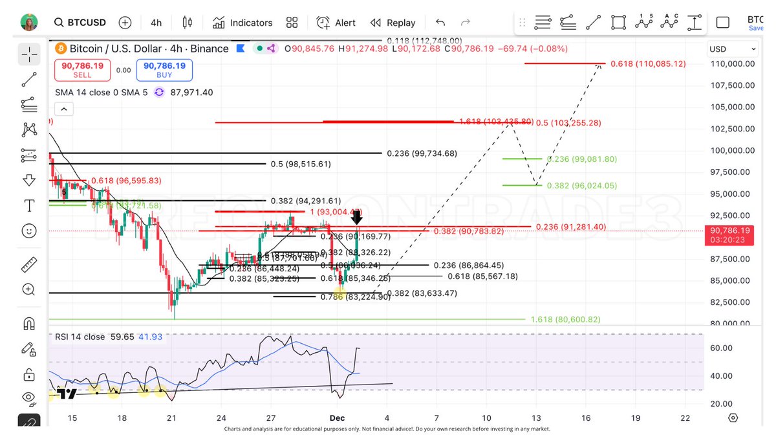
Task: Click the green market status dot
Action: point(259,49)
